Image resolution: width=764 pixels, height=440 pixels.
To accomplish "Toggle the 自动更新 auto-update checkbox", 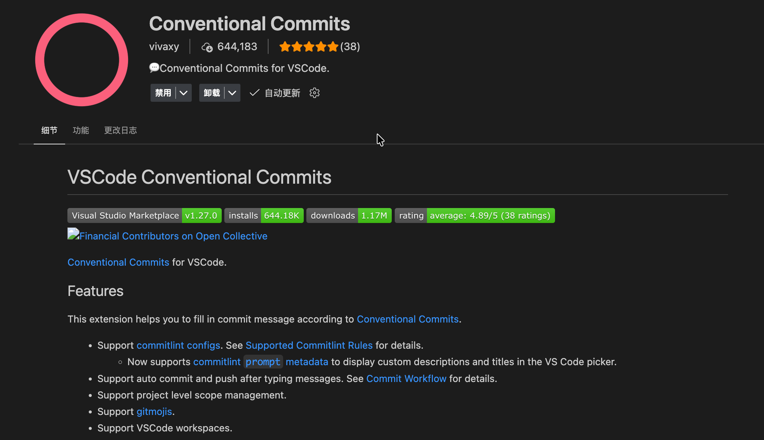I will [x=255, y=93].
